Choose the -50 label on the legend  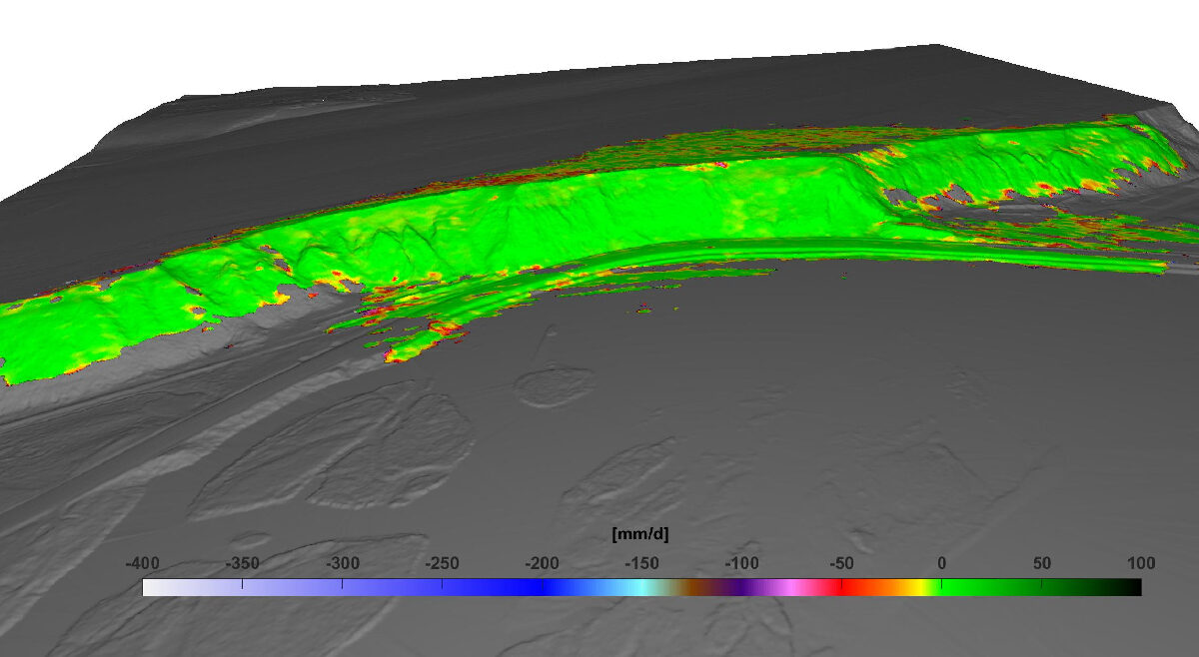pos(841,563)
